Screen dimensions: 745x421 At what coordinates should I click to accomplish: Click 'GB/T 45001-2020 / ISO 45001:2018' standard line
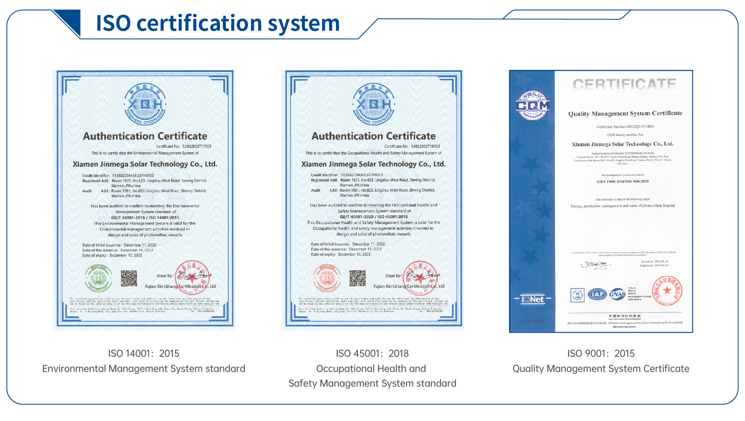374,217
